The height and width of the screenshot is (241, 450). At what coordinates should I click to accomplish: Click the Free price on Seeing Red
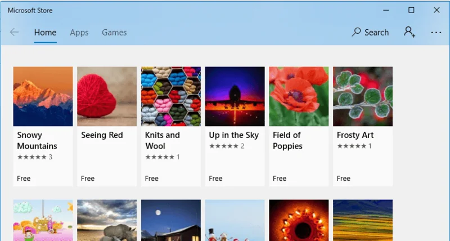[88, 178]
